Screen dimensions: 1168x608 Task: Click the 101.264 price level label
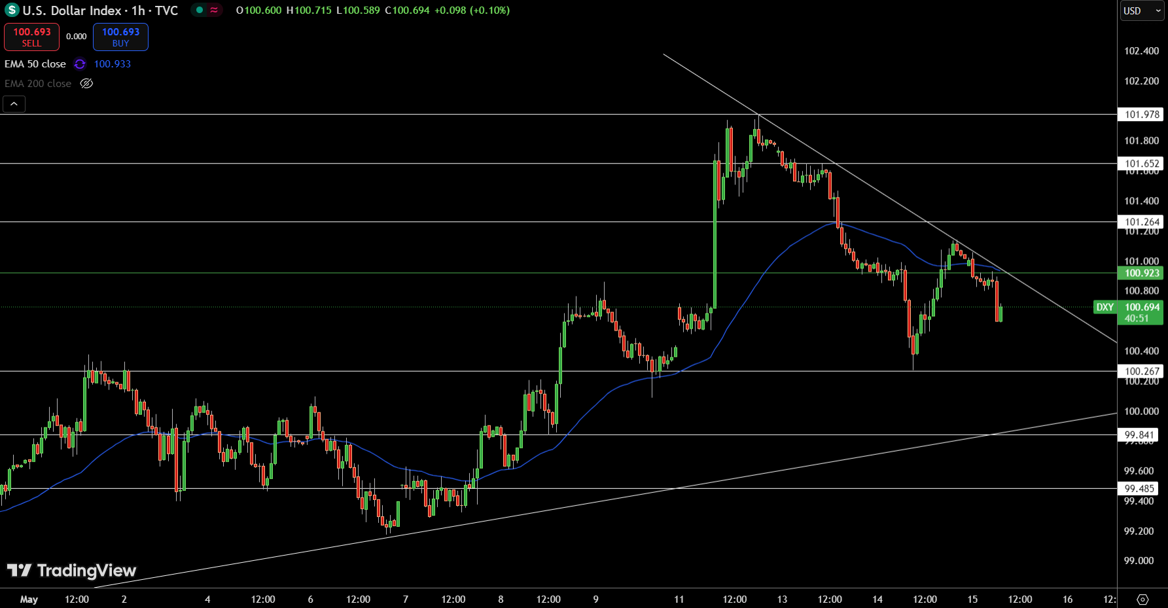[1141, 222]
